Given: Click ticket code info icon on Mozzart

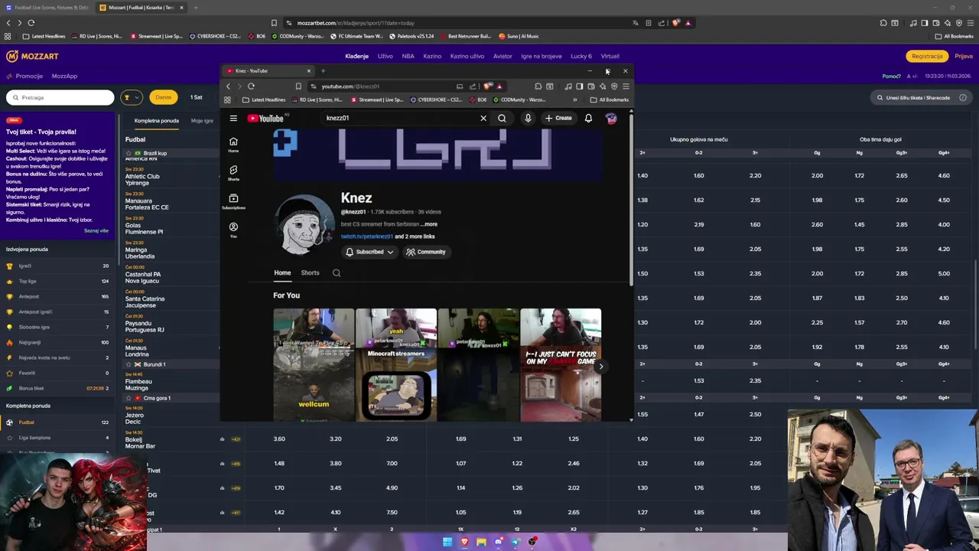Looking at the screenshot, I should click(x=963, y=98).
